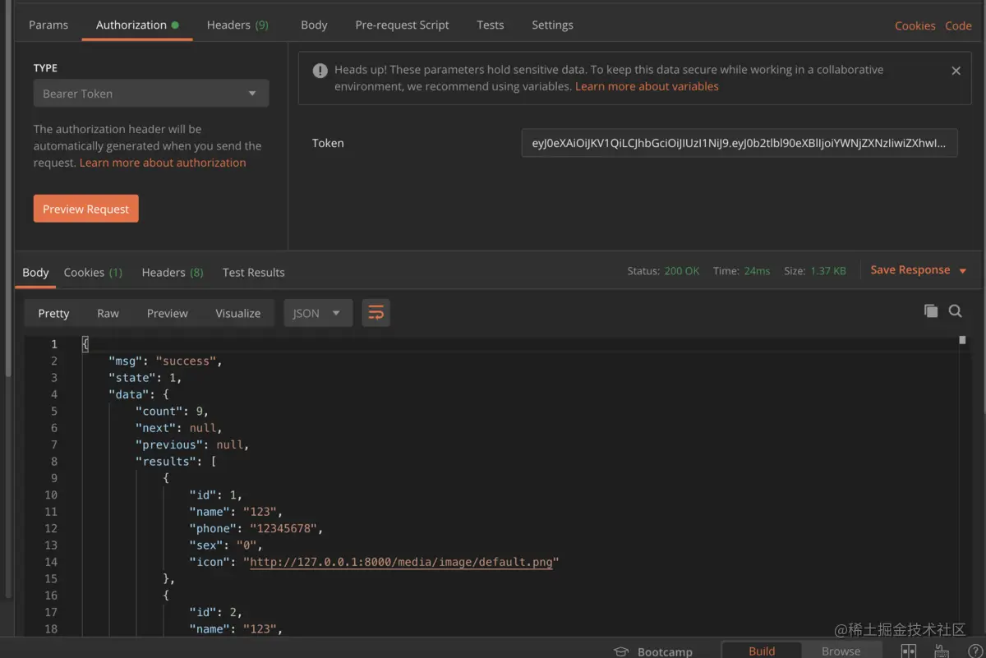Image resolution: width=986 pixels, height=658 pixels.
Task: Click the Token input field
Action: (x=739, y=143)
